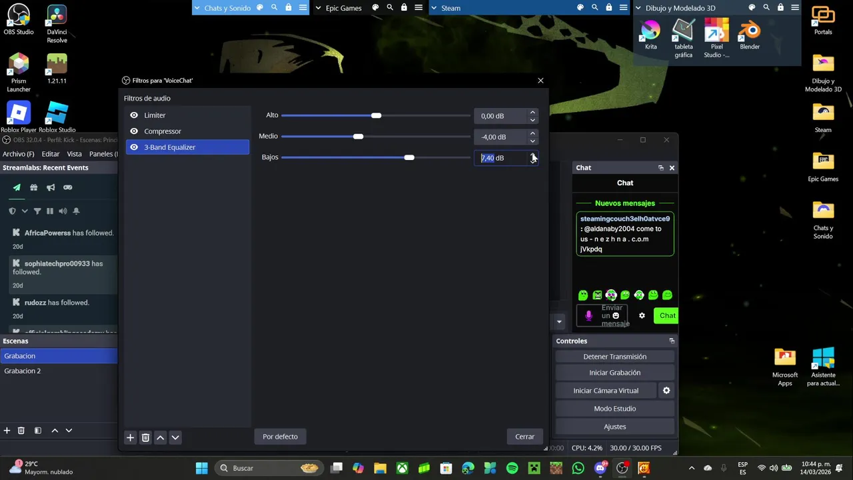Viewport: 853px width, 480px height.
Task: Open the Vista menu in OBS
Action: click(x=75, y=154)
